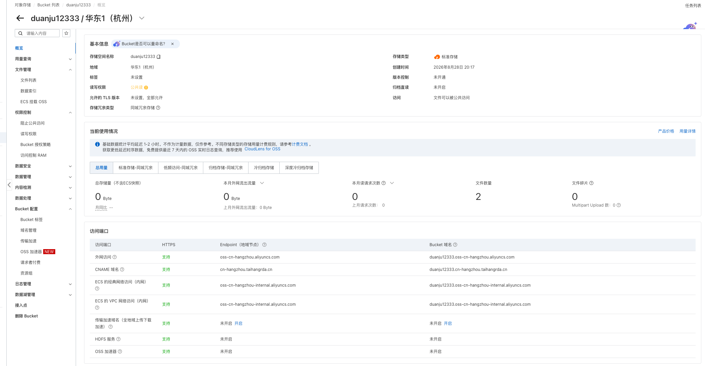Click the blue info icon in usage notice
Screen dimensions: 705x366
(97, 144)
